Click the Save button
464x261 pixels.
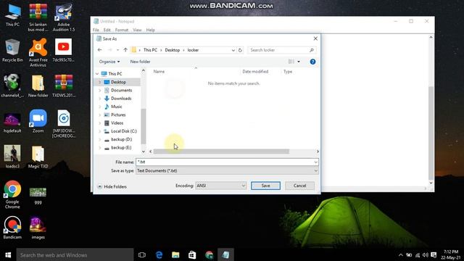[265, 186]
